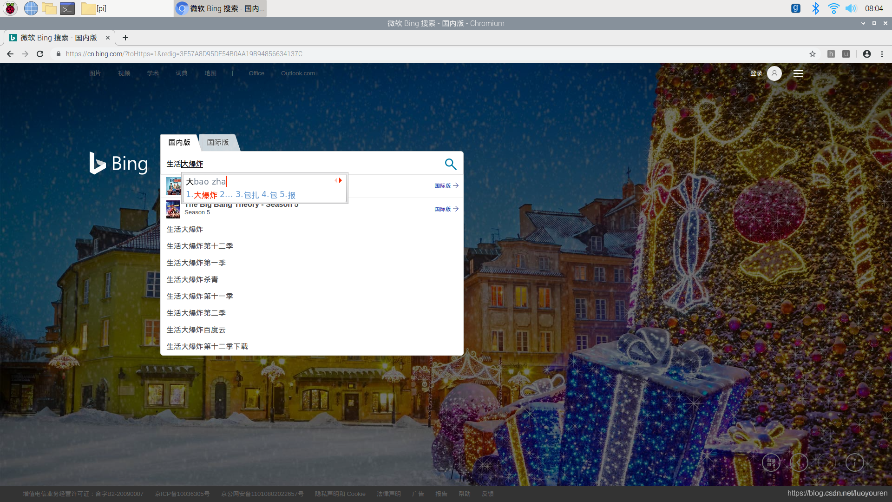Click the blue magnifier search icon

coord(450,164)
